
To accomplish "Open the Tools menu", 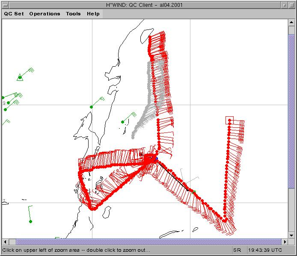I will 73,14.
